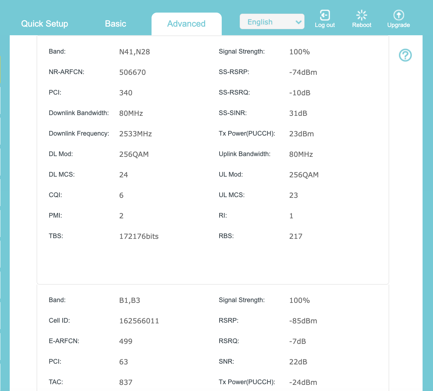Click the RSRP value -85dBm
This screenshot has height=391, width=433.
303,321
